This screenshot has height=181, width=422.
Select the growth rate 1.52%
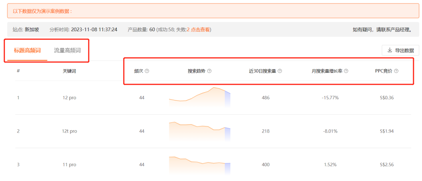[330, 165]
